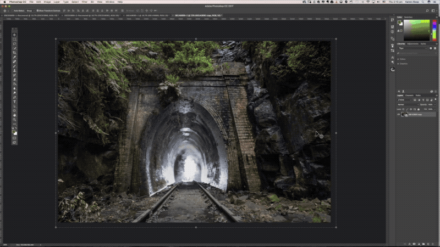The width and height of the screenshot is (440, 247).
Task: Select the Paint Bucket tool
Action: click(x=14, y=84)
